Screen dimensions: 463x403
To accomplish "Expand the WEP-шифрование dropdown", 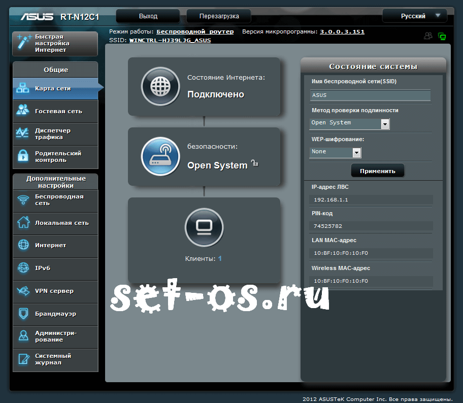I will [x=356, y=152].
